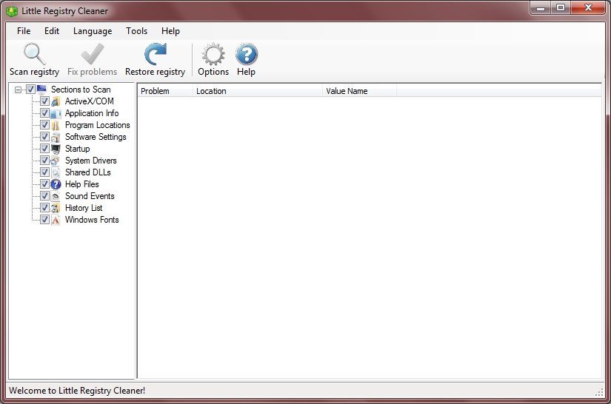
Task: Click the Sections to Scan computer icon
Action: pos(41,90)
